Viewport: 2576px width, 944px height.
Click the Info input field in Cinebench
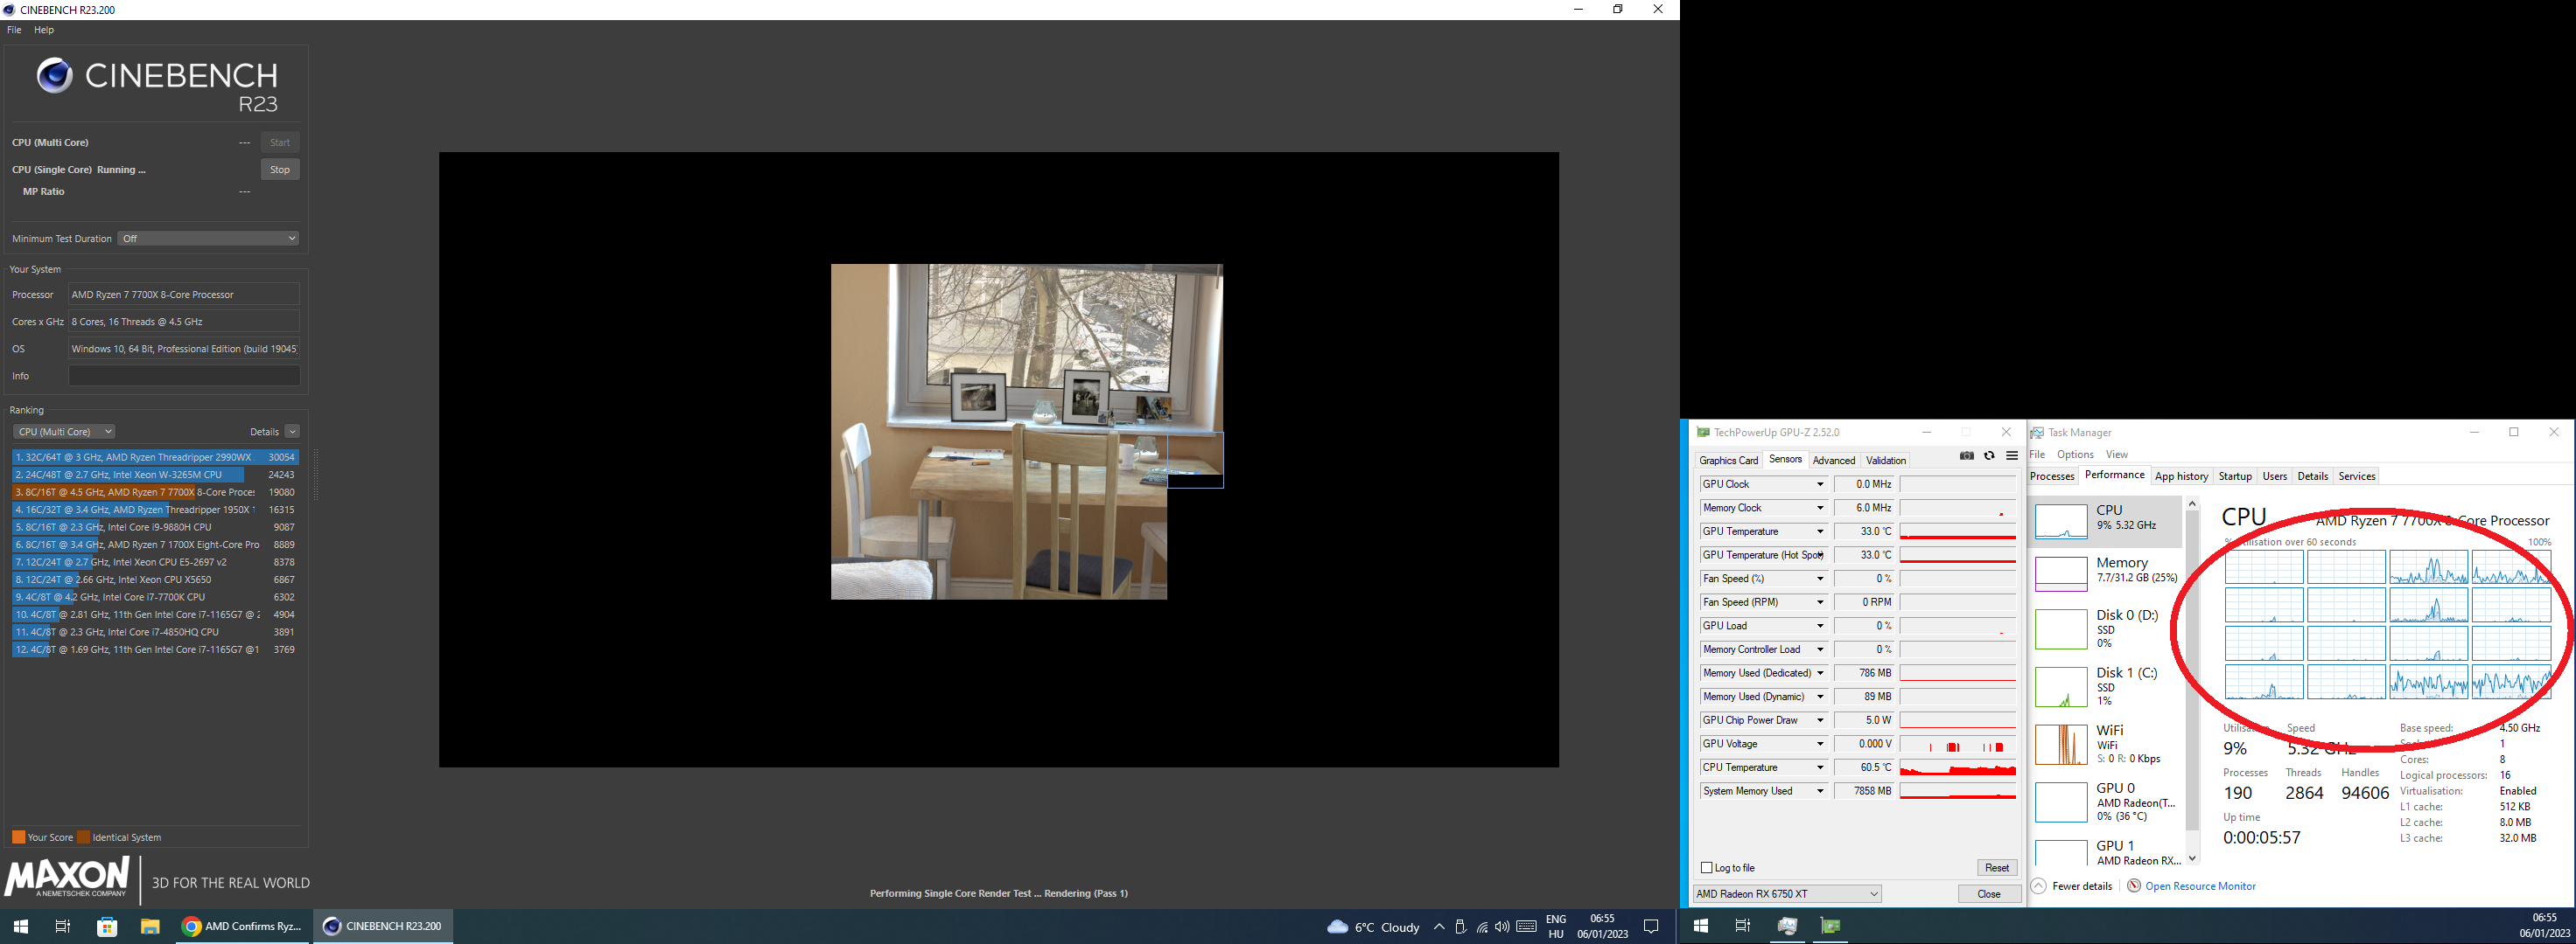(184, 376)
